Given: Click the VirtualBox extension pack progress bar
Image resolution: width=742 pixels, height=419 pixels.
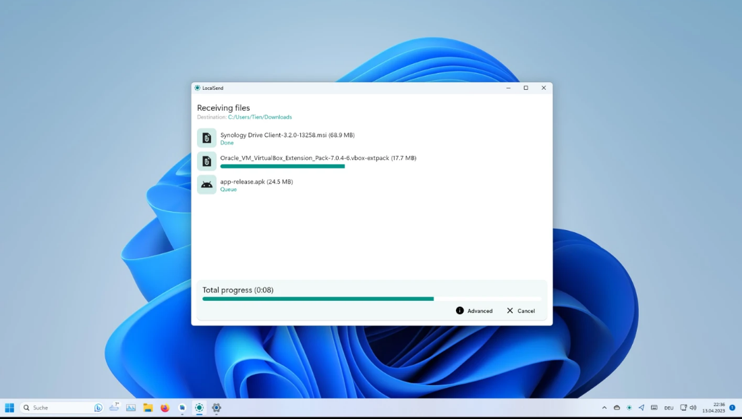Looking at the screenshot, I should (283, 166).
